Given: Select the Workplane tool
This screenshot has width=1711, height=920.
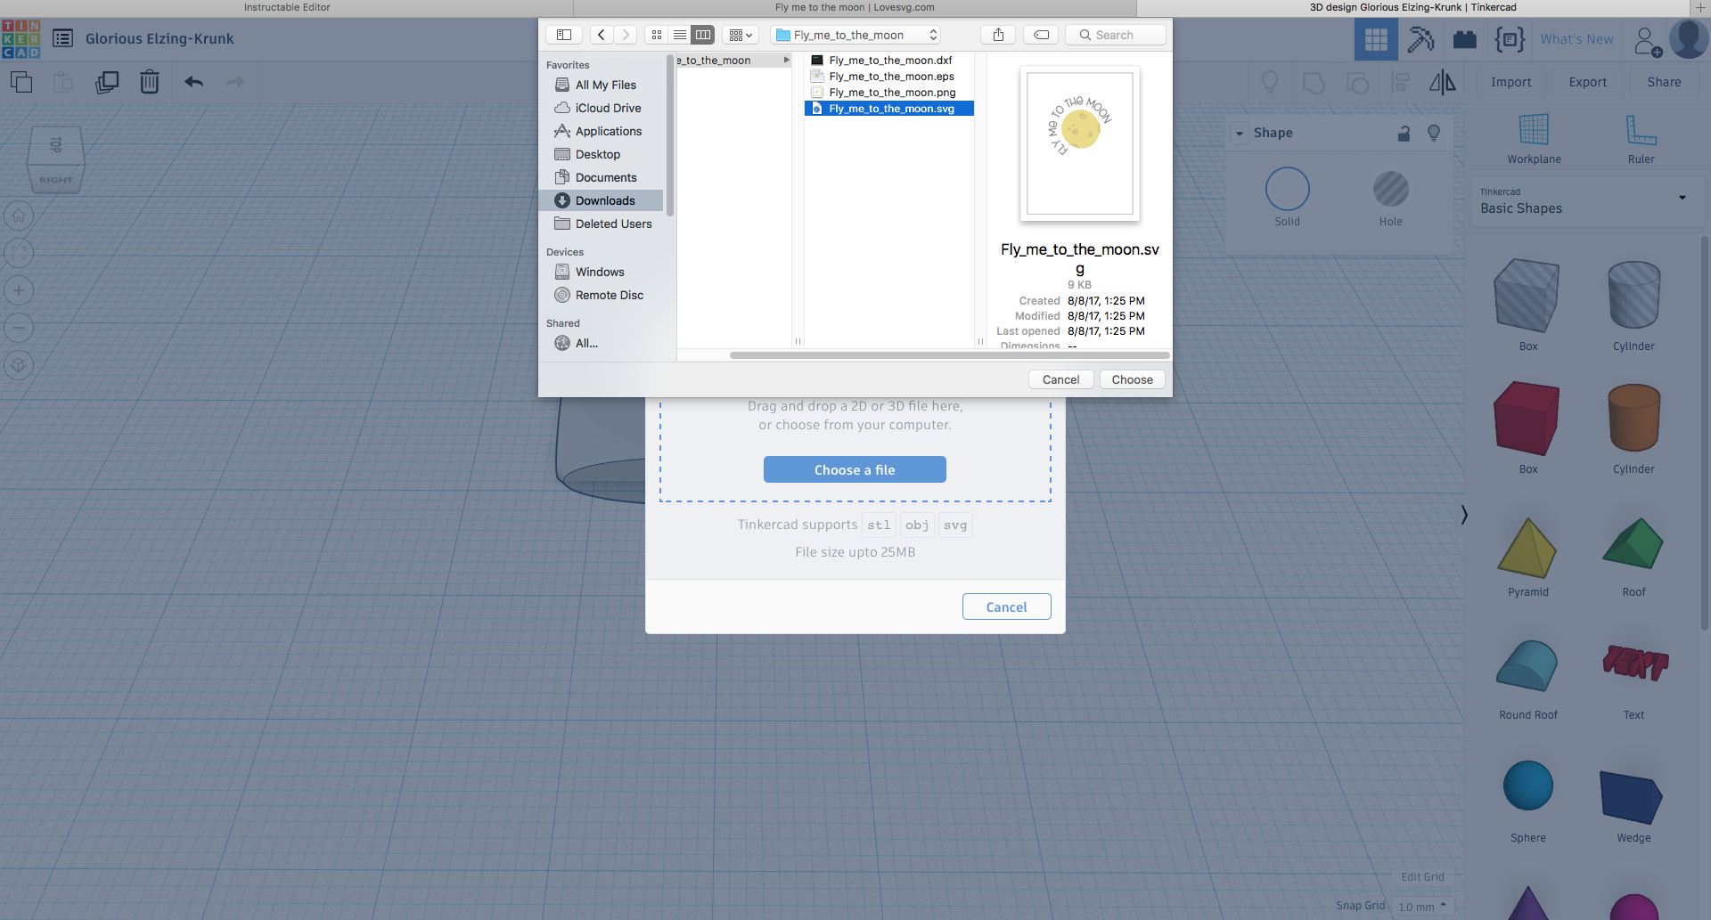Looking at the screenshot, I should 1534,139.
